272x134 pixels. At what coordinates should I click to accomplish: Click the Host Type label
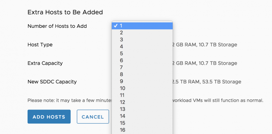tap(40, 45)
